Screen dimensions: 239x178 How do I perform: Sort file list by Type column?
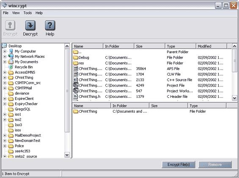tap(181, 46)
